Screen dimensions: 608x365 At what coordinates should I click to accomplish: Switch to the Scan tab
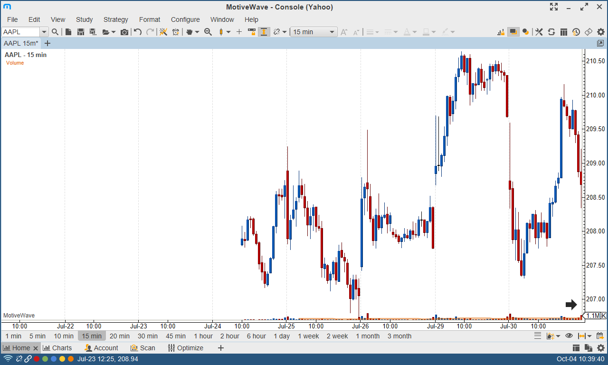tap(143, 348)
